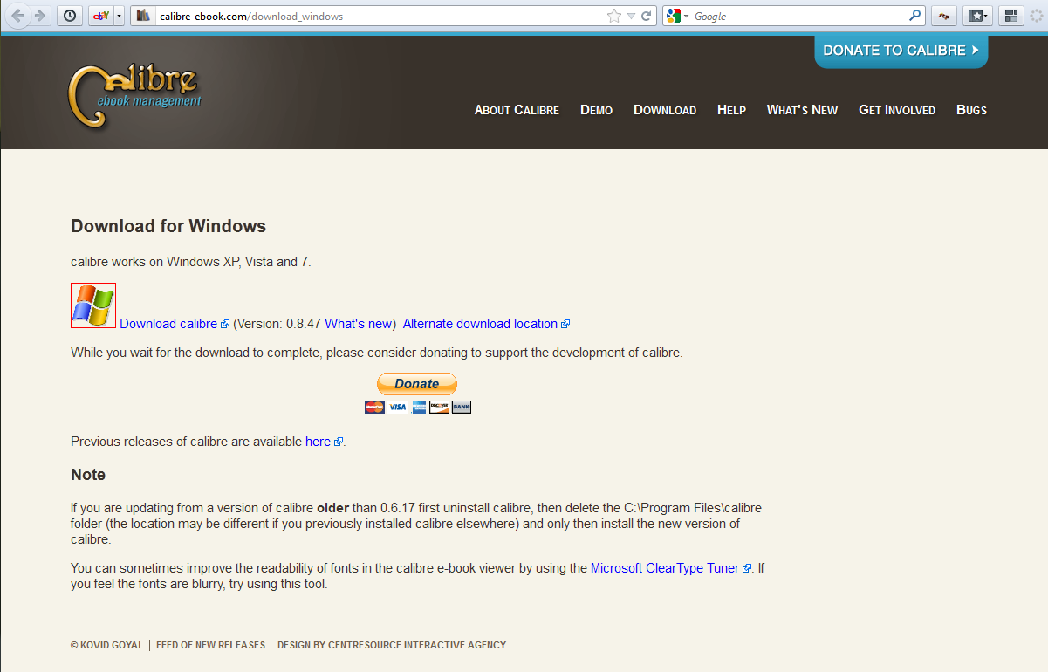This screenshot has width=1048, height=672.
Task: Click the Donate to Calibre banner button
Action: [901, 51]
